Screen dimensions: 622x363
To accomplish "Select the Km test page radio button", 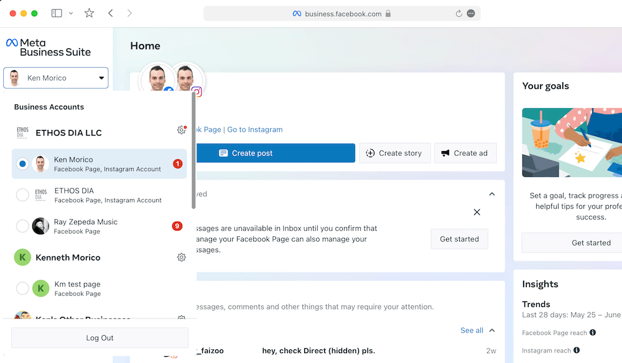I will pyautogui.click(x=22, y=288).
